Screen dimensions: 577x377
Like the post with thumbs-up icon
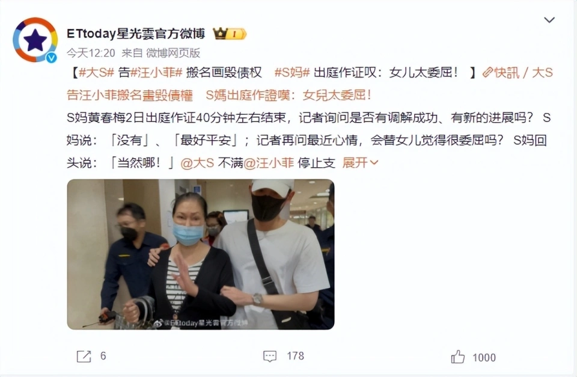tap(458, 357)
